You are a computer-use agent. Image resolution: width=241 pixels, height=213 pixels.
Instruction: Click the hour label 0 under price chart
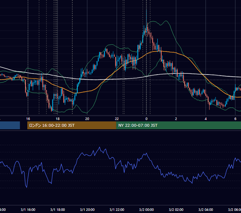(146, 119)
